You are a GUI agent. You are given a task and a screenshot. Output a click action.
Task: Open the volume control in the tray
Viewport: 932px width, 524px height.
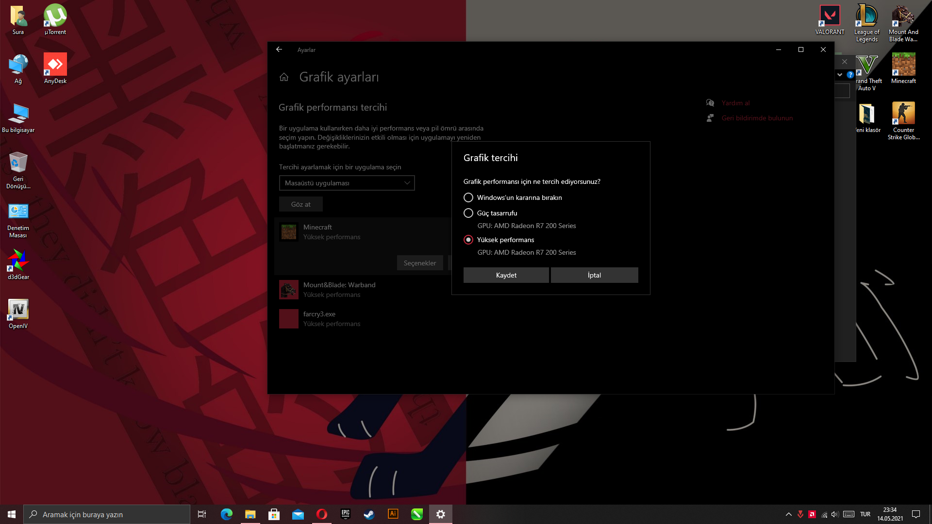click(834, 514)
